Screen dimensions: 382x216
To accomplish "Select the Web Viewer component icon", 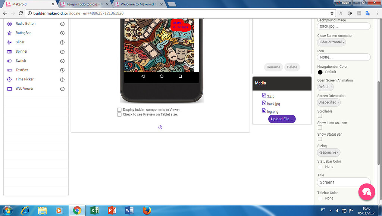I will (9, 89).
